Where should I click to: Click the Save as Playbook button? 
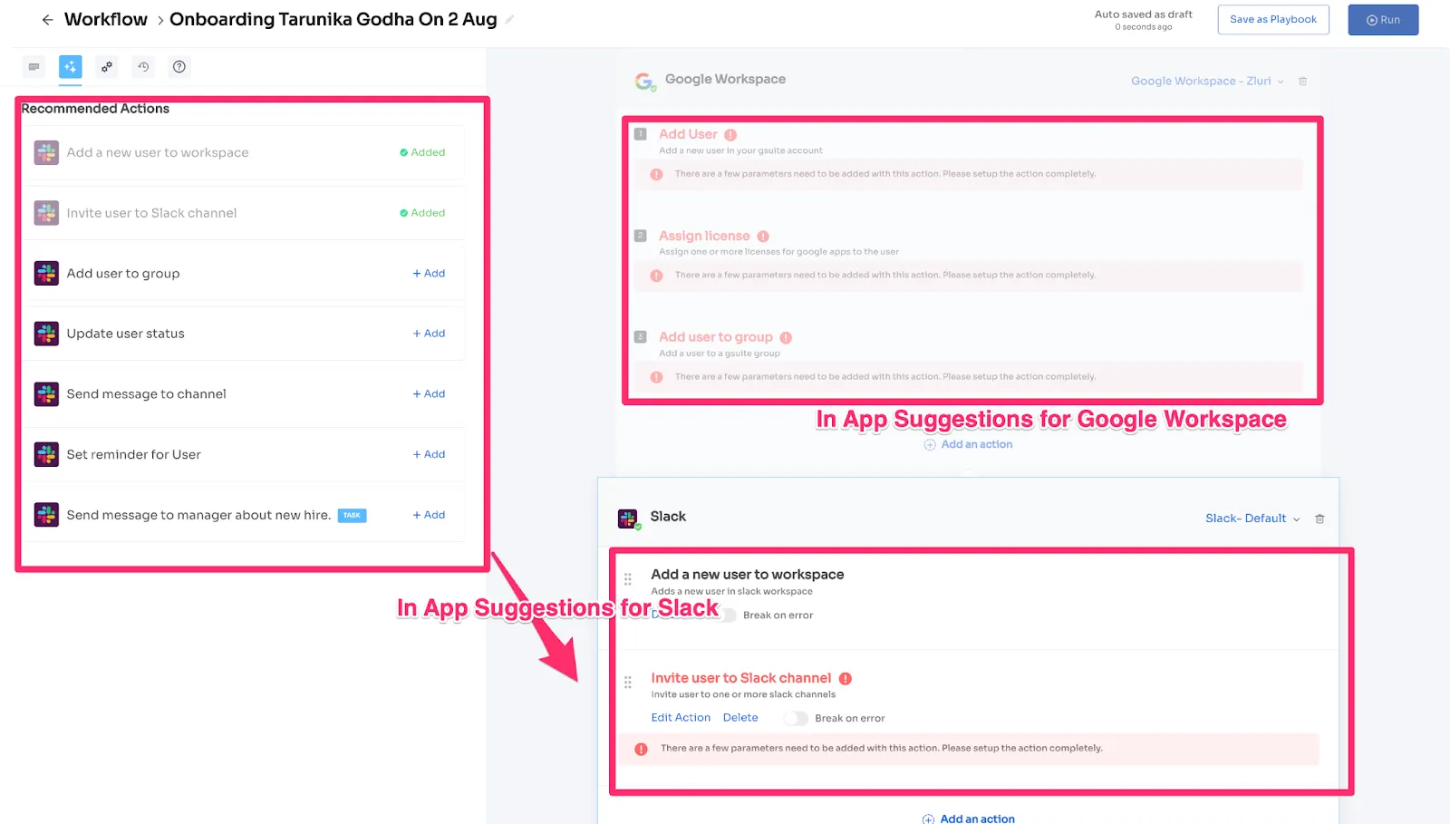(1273, 20)
